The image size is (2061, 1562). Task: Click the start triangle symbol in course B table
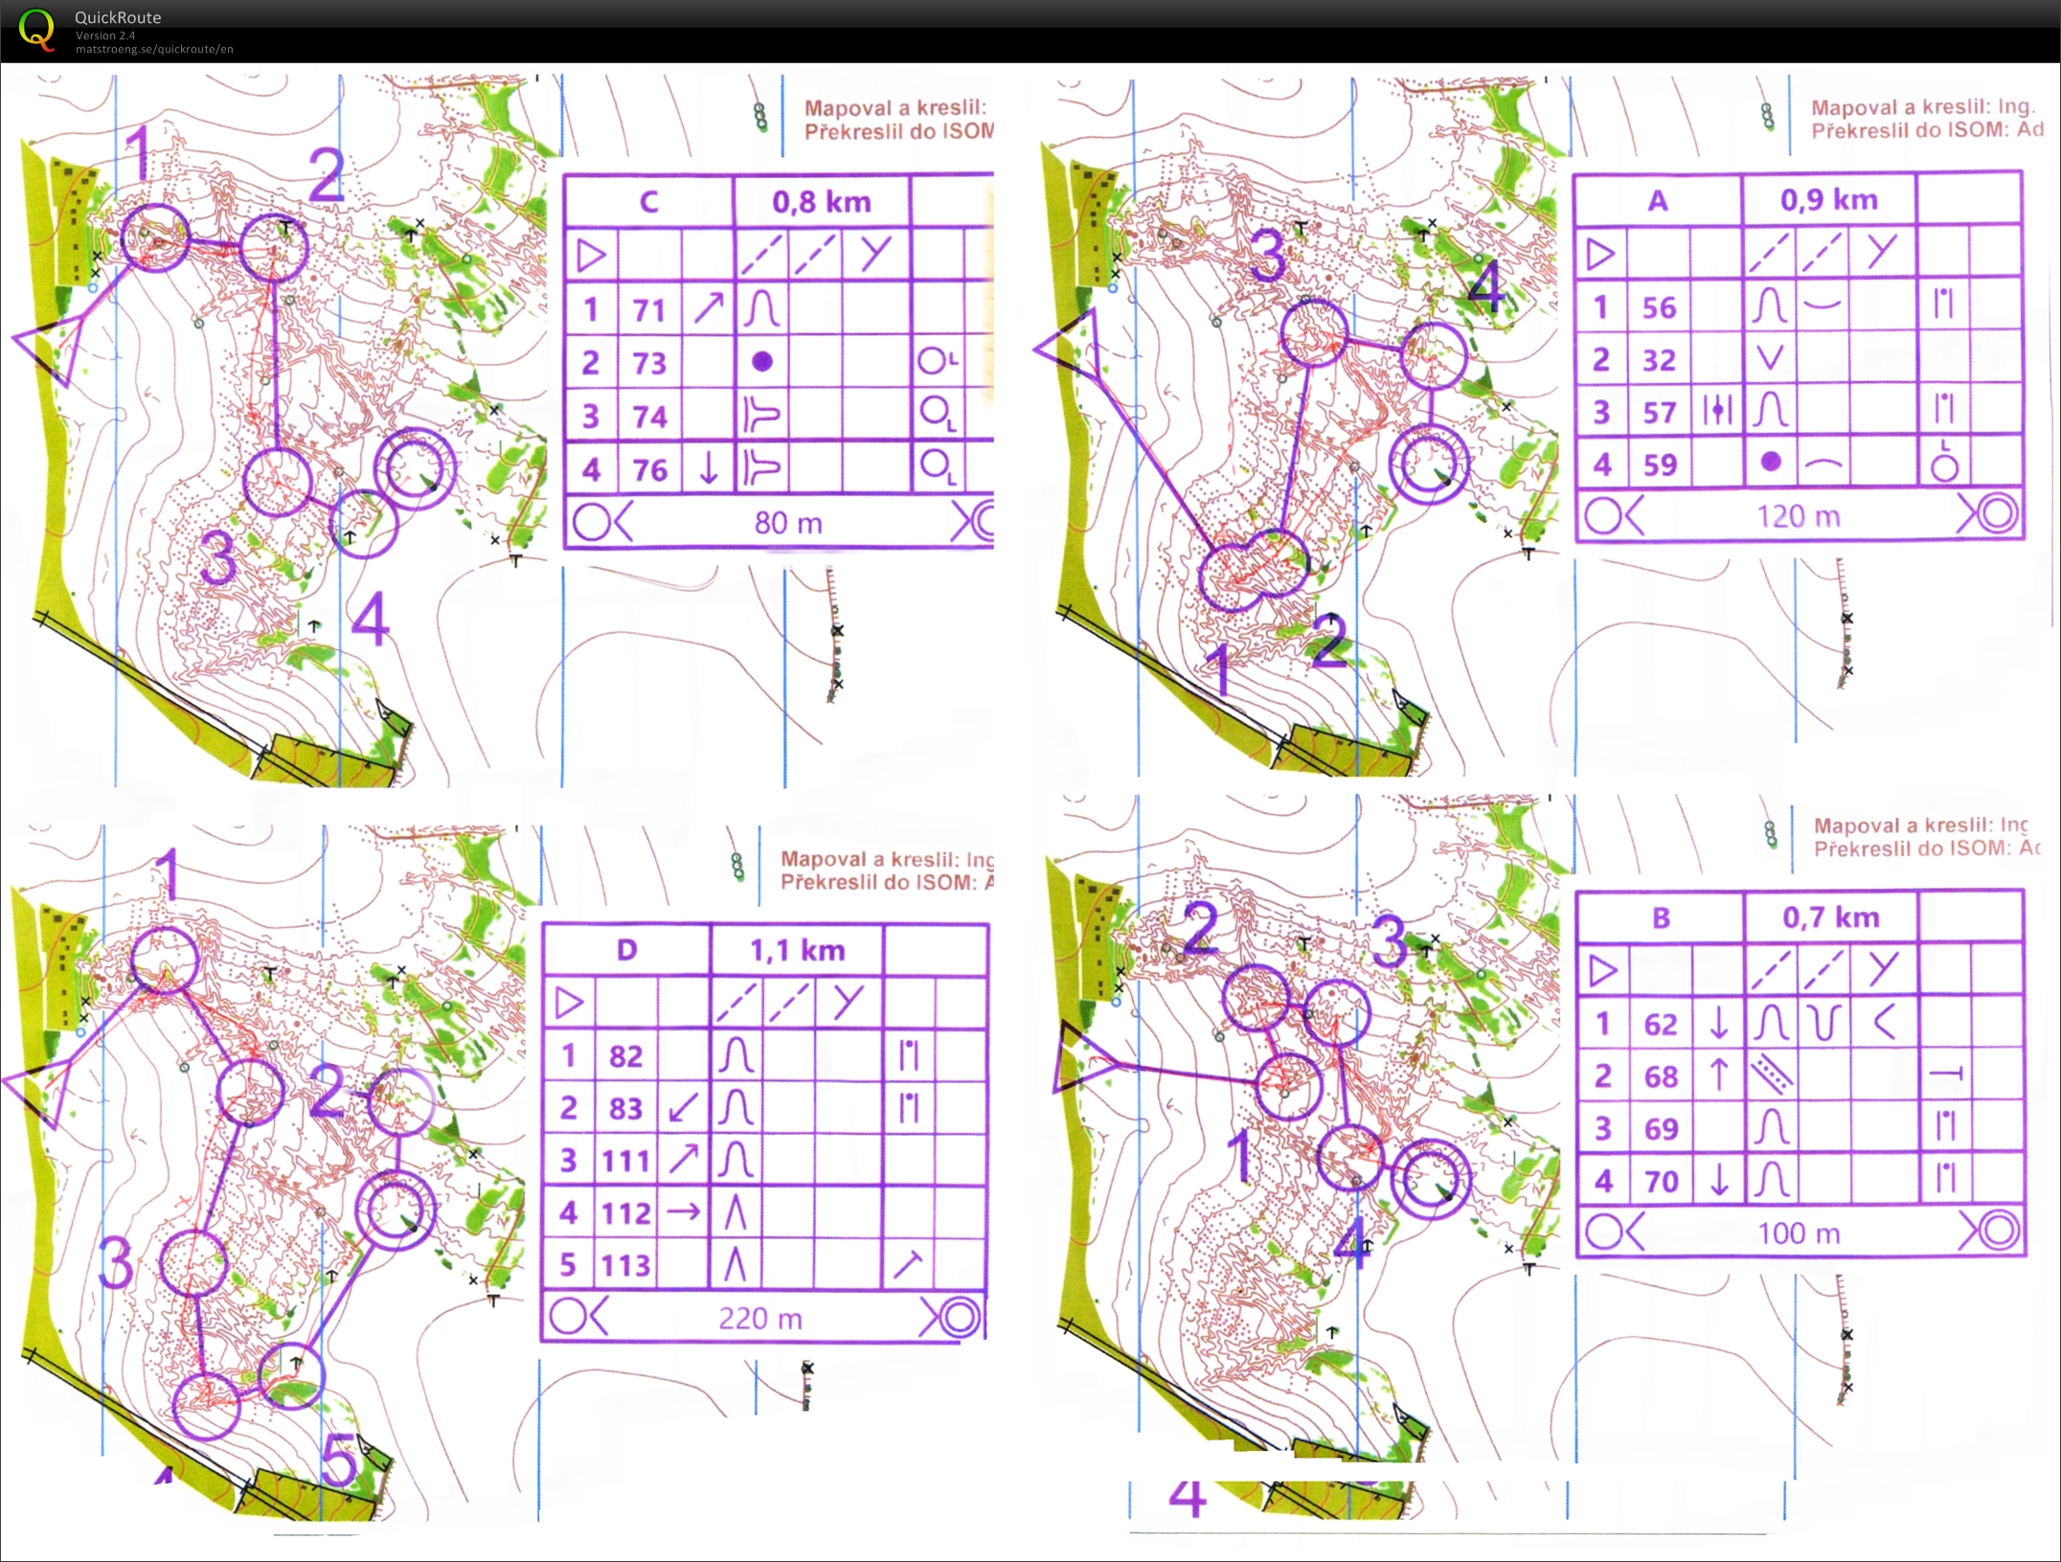point(1603,971)
